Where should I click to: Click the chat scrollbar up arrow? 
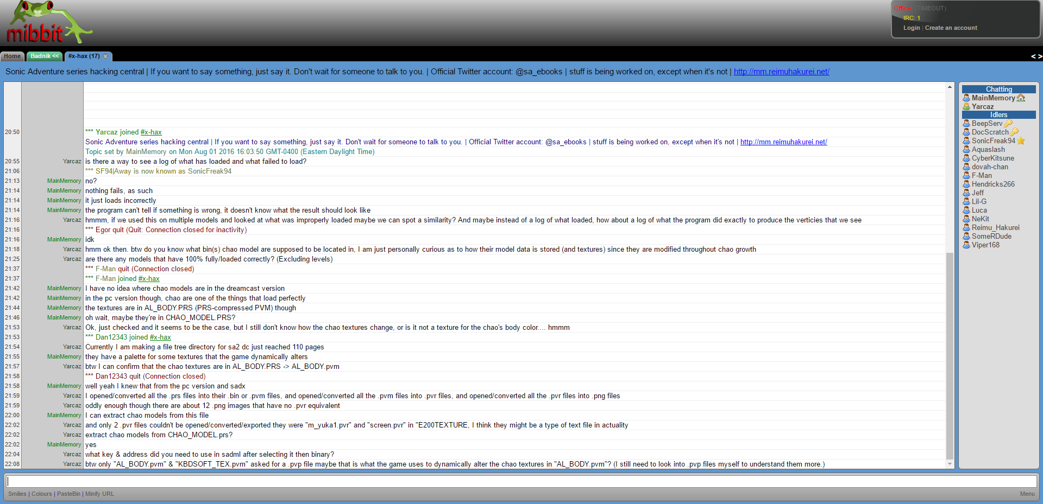coord(950,87)
